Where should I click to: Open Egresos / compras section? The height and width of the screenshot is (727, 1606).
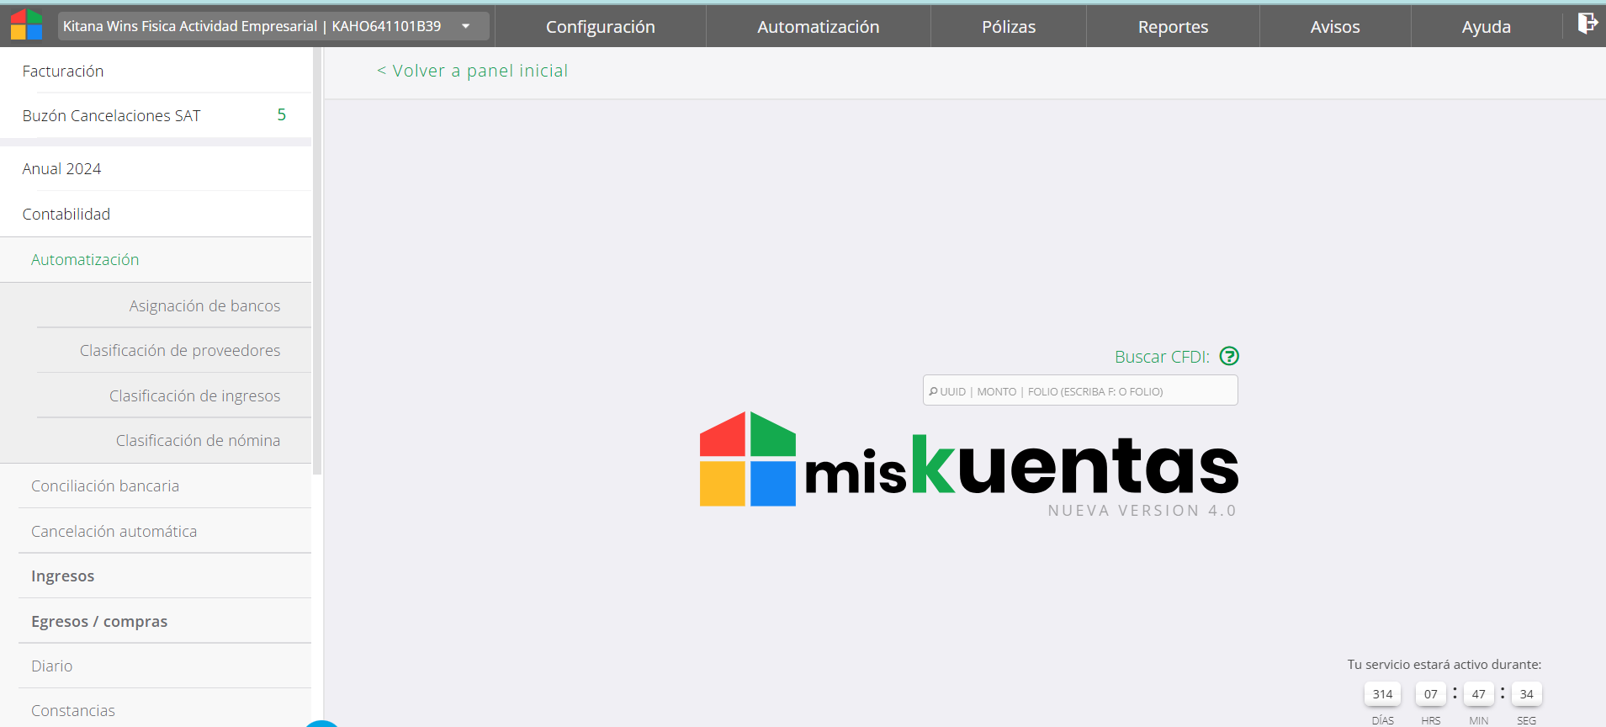tap(99, 622)
